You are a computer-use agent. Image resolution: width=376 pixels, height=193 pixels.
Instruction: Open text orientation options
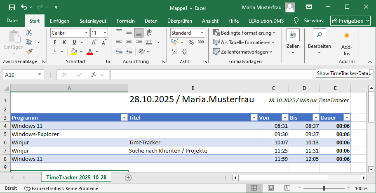click(142, 51)
